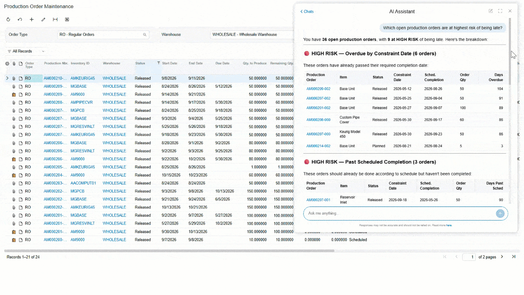Click the notes document column header
Image resolution: width=524 pixels, height=295 pixels.
[20, 64]
